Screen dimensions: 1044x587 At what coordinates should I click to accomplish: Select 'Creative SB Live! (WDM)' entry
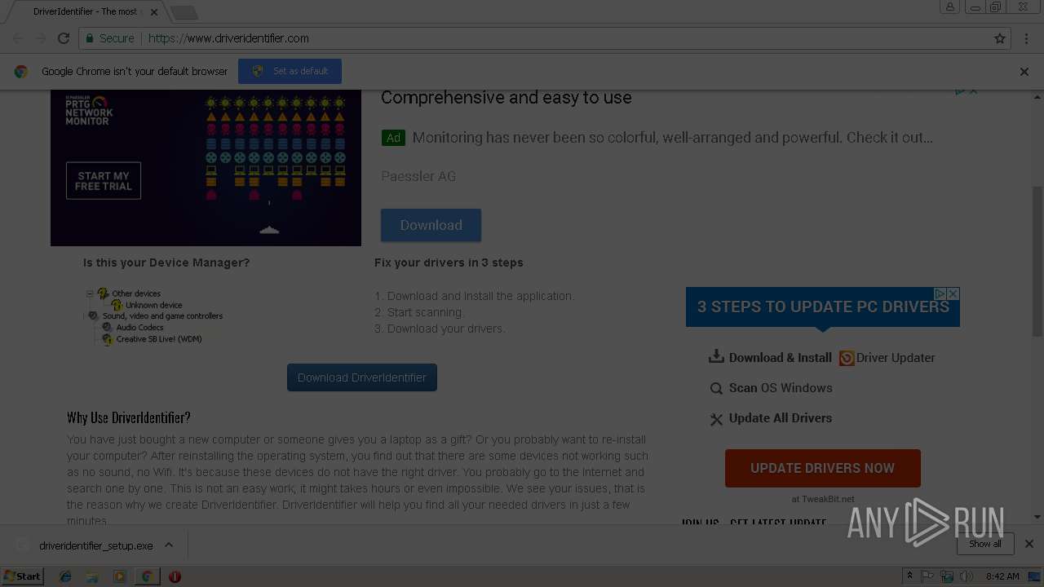click(158, 339)
